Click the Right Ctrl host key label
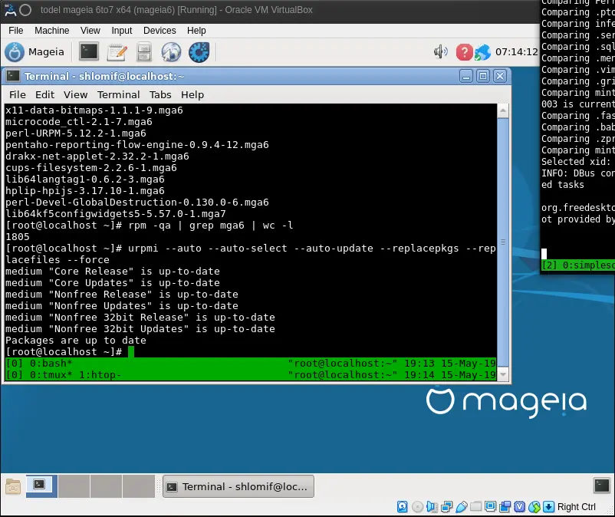Image resolution: width=615 pixels, height=517 pixels. [576, 507]
